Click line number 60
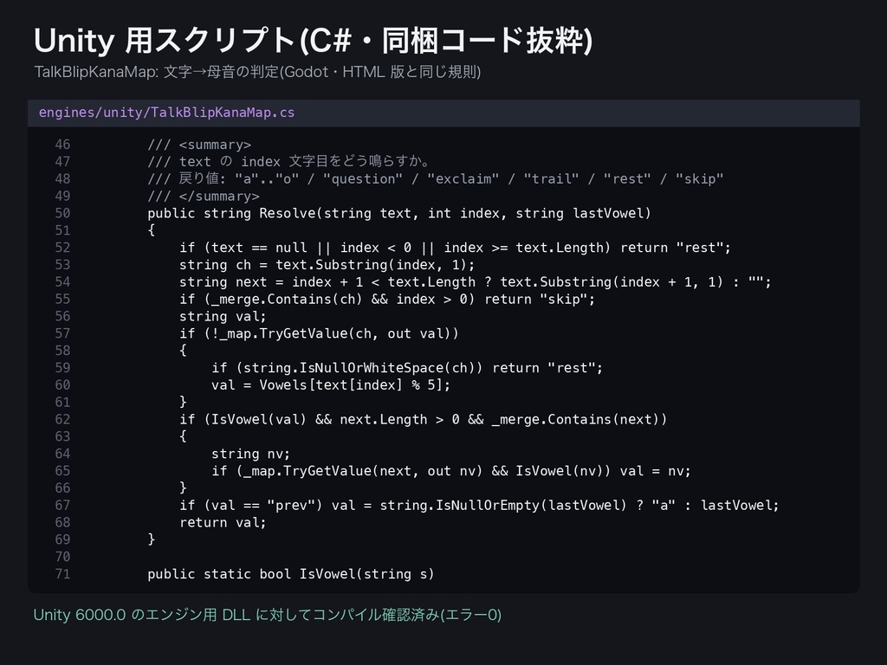Viewport: 887px width, 665px height. pos(62,385)
